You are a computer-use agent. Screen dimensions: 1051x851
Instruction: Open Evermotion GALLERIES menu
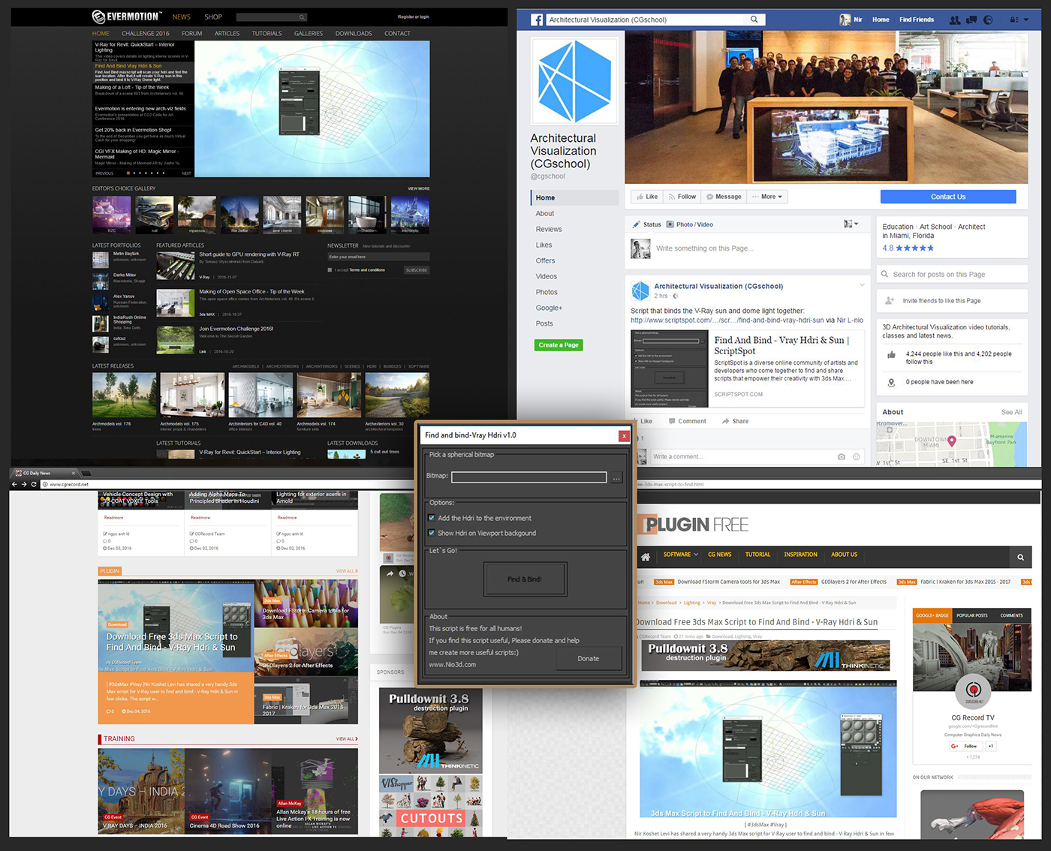pos(309,34)
